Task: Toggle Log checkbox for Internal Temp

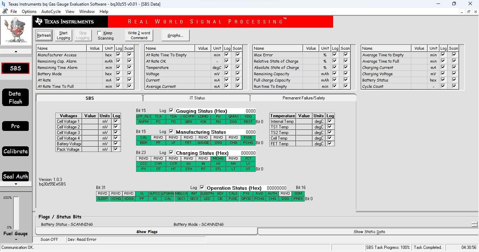Action: (330, 121)
